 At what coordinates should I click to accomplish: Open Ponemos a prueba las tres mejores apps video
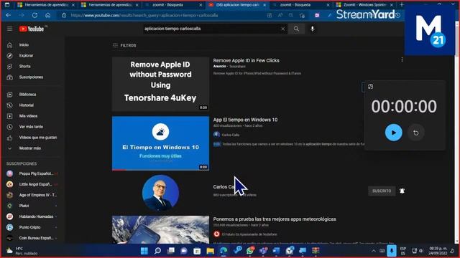[275, 219]
